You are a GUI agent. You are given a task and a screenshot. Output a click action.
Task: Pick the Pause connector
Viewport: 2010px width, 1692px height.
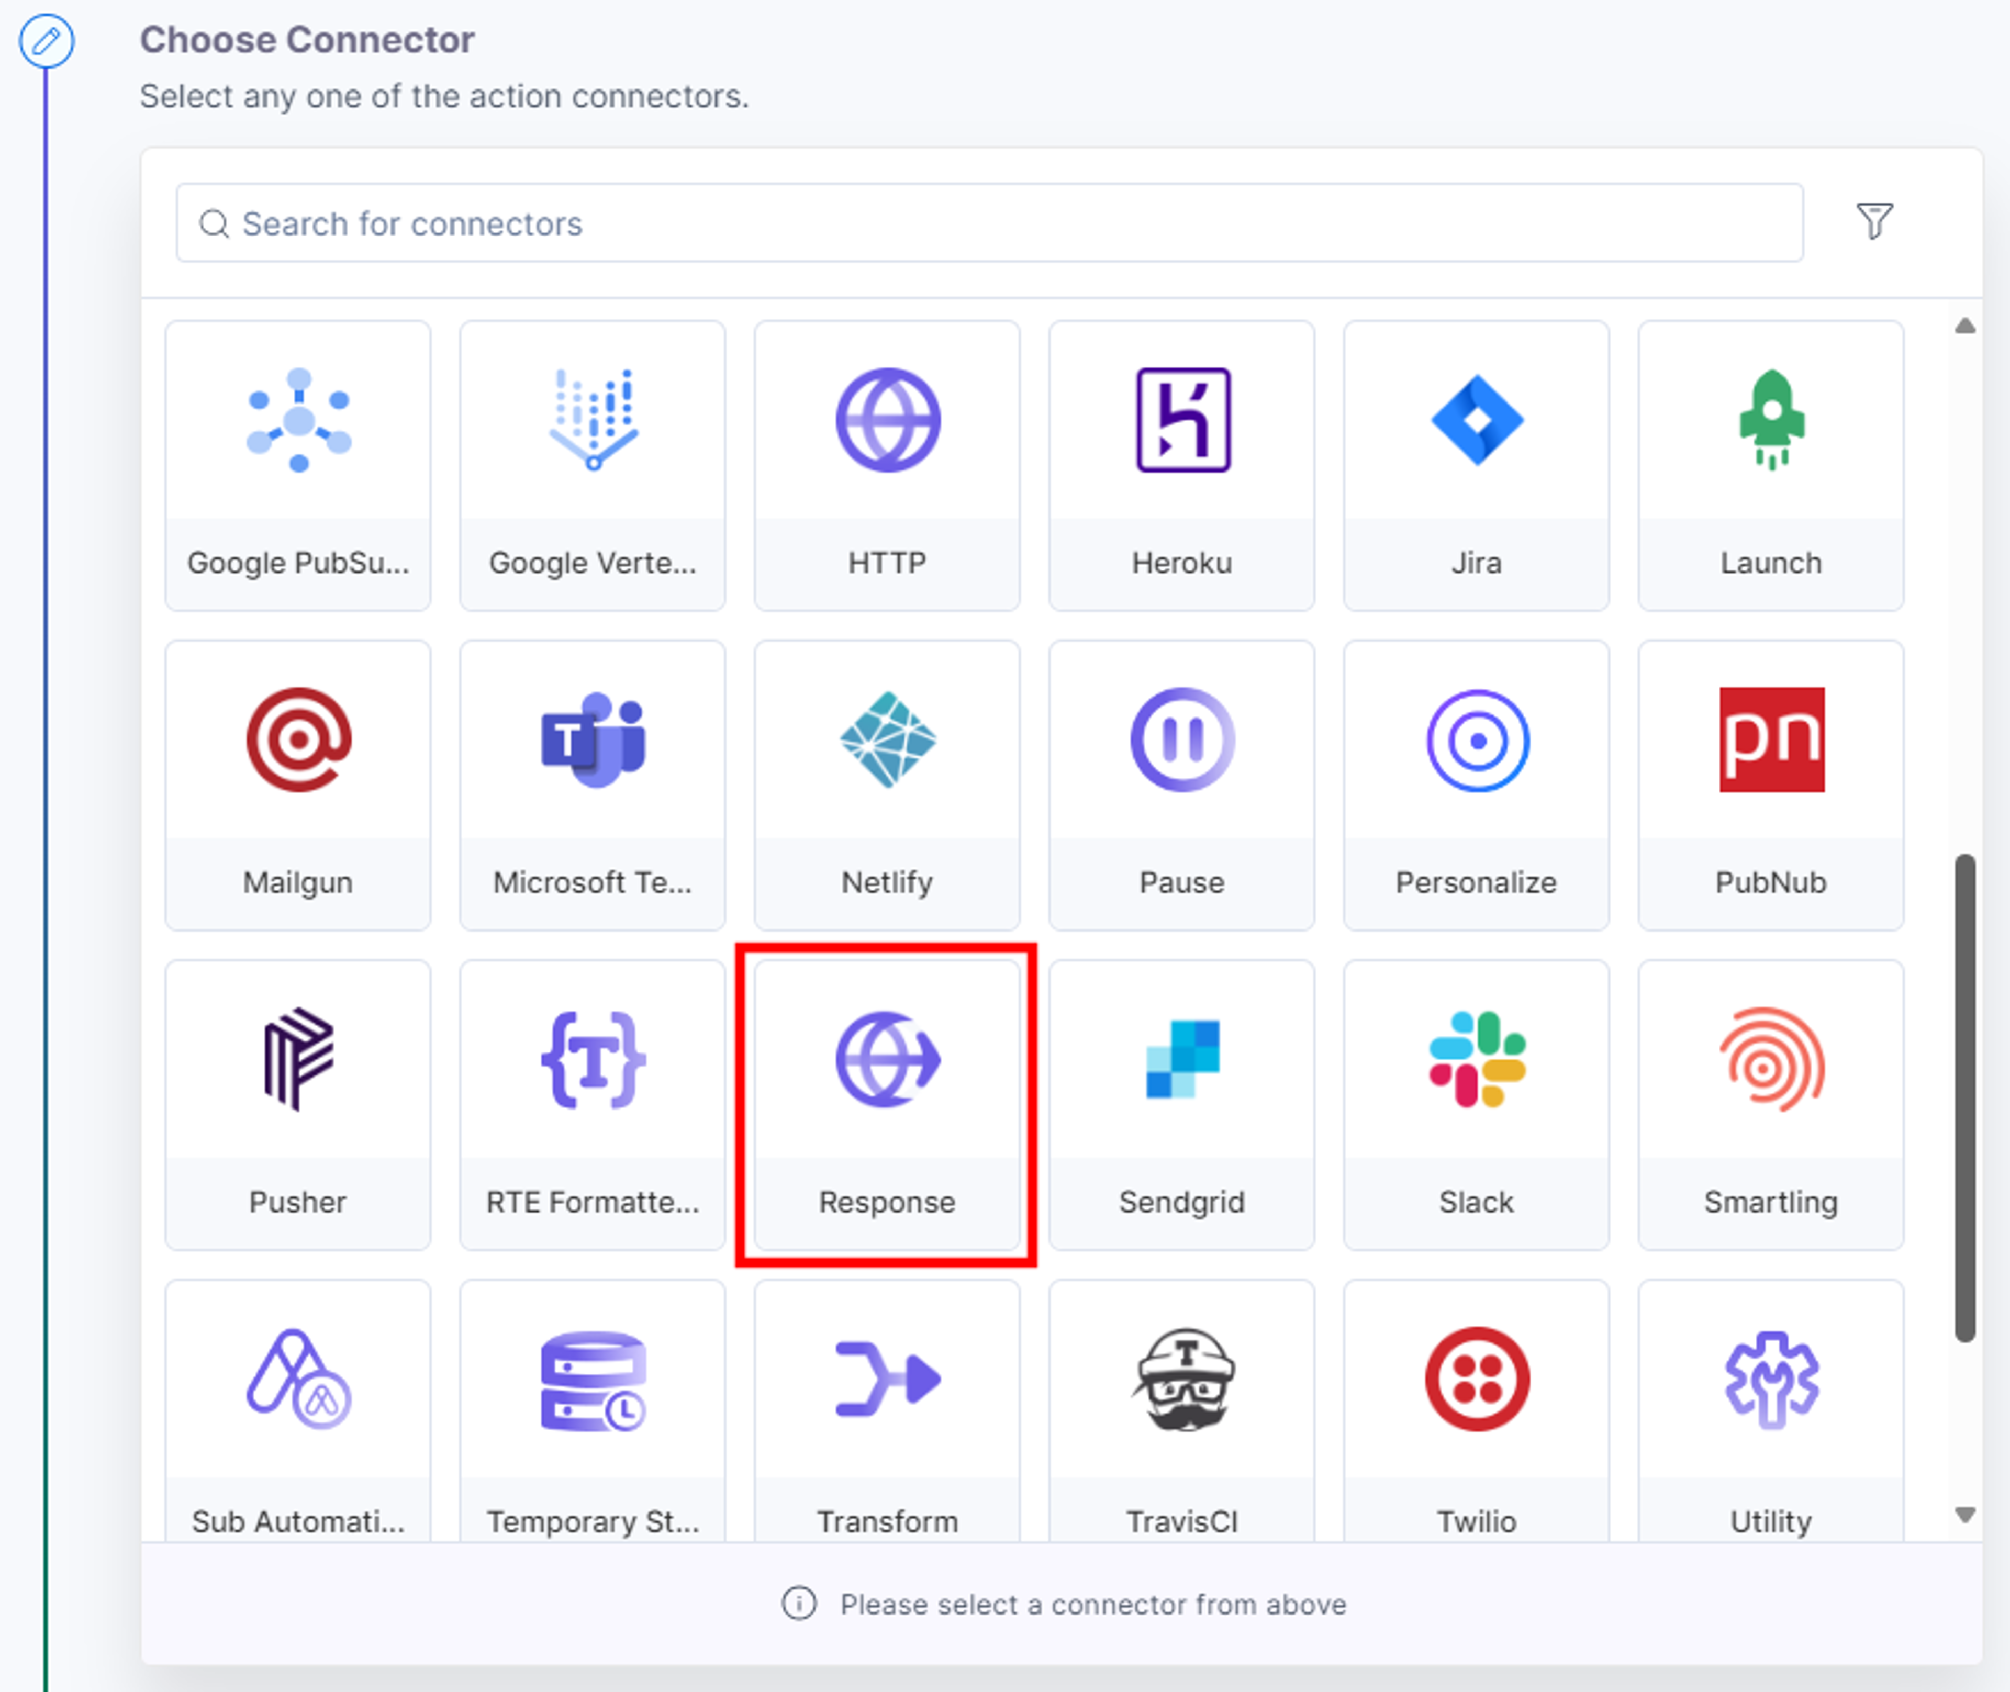(1181, 785)
